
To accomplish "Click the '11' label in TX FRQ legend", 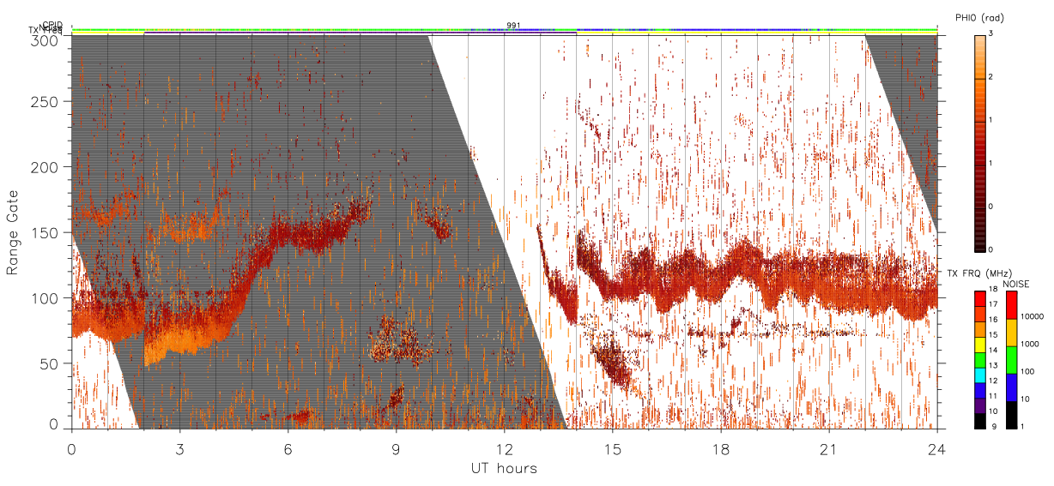I will (x=993, y=397).
